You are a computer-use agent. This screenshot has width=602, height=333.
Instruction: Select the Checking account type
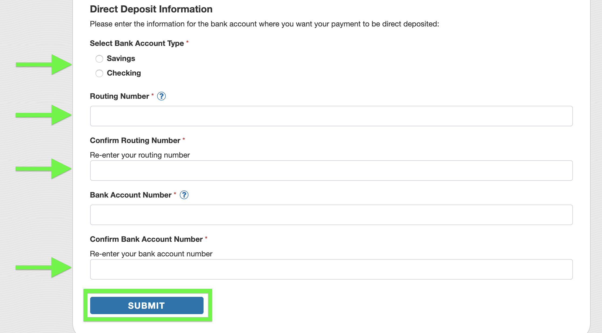(x=99, y=73)
